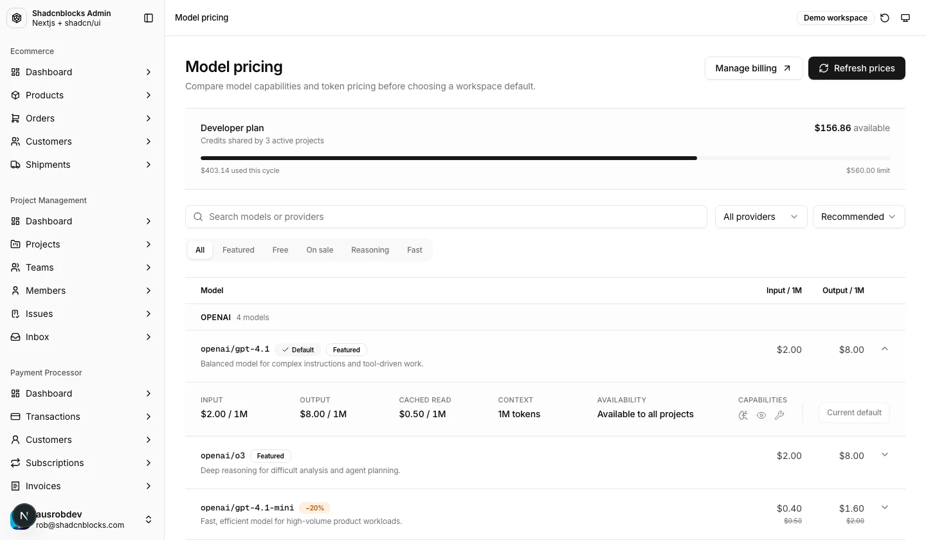Screen dimensions: 926x540
Task: Click the Members person icon
Action: coord(15,291)
